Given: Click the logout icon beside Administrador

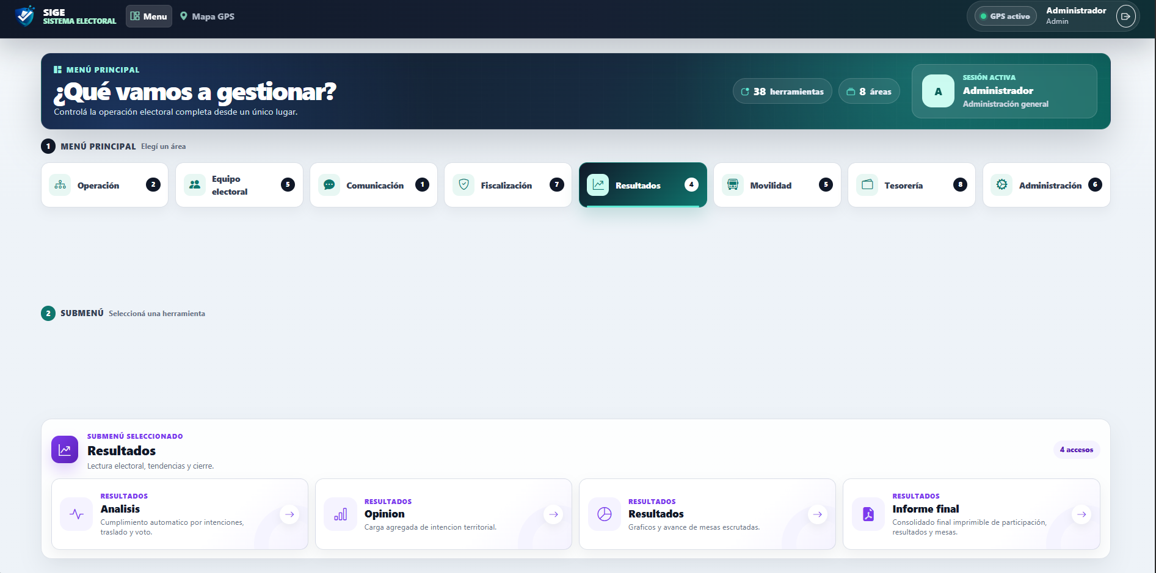Looking at the screenshot, I should click(x=1125, y=16).
